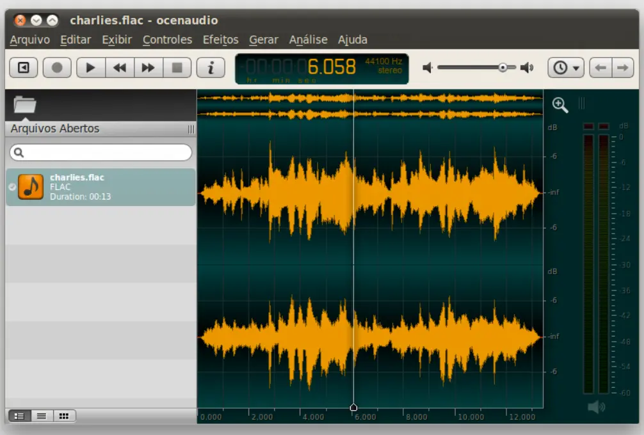Click the zoom in magnifier
The height and width of the screenshot is (435, 644).
click(560, 105)
